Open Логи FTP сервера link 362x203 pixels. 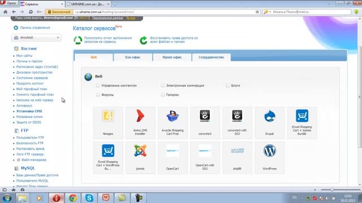click(30, 154)
